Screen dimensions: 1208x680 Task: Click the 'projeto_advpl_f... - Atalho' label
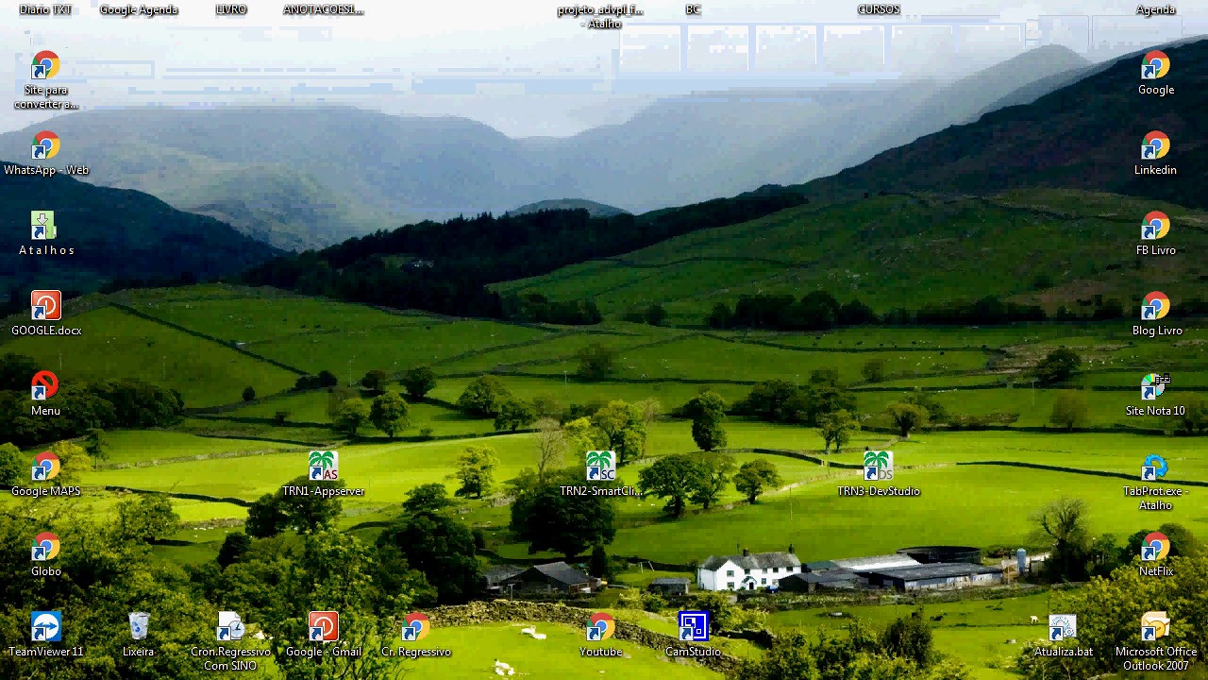pyautogui.click(x=600, y=16)
